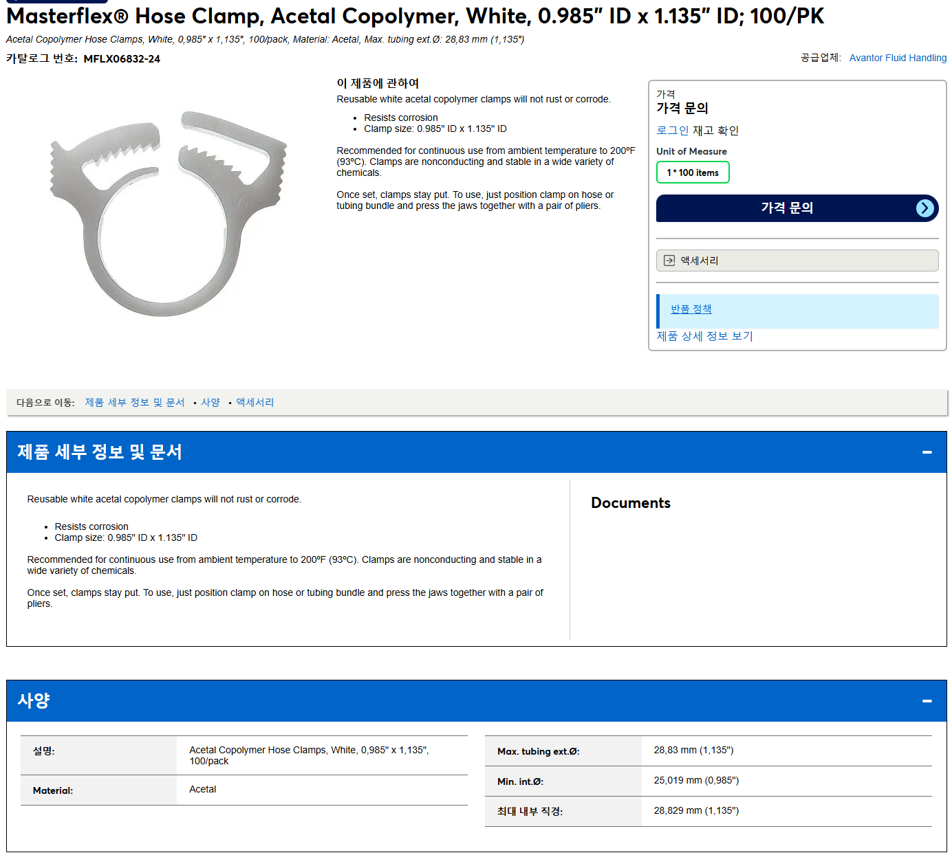Click the 이 제품에 관하여 heading
The image size is (952, 866).
coord(378,83)
